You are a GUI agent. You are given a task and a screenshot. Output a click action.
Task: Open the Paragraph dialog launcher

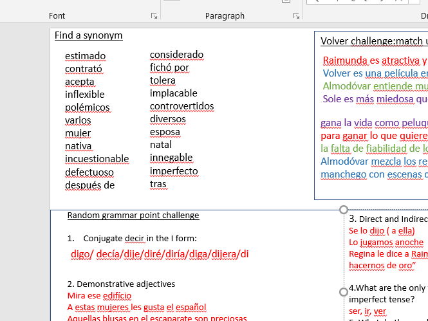pyautogui.click(x=296, y=16)
